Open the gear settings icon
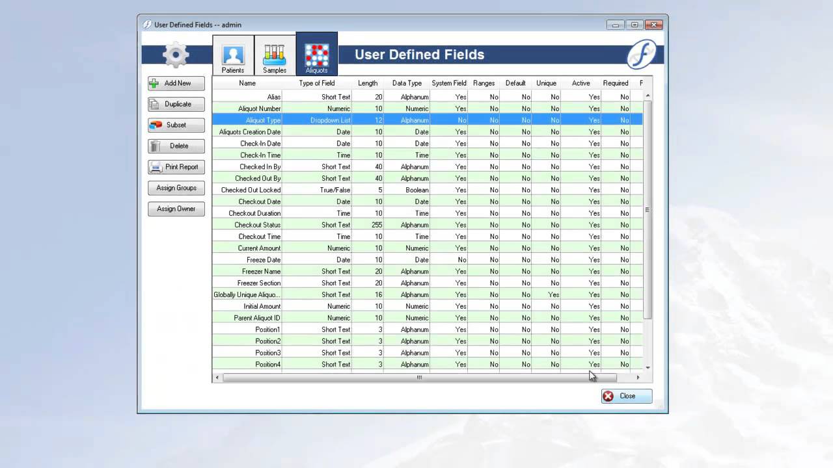 (176, 55)
